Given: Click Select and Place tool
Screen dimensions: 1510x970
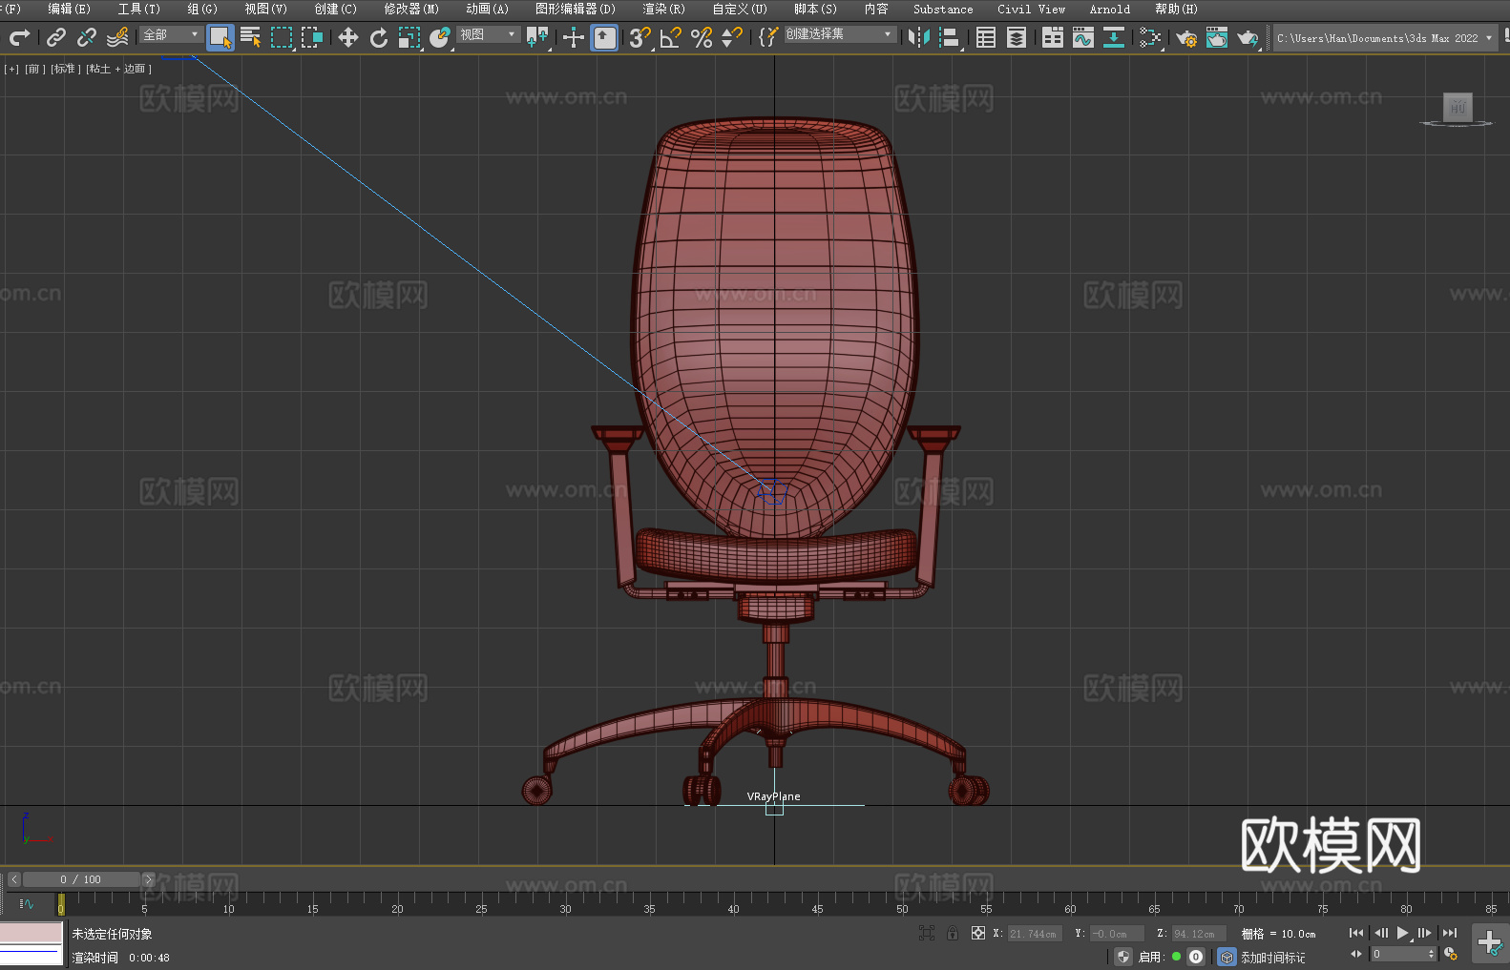Looking at the screenshot, I should pyautogui.click(x=439, y=37).
